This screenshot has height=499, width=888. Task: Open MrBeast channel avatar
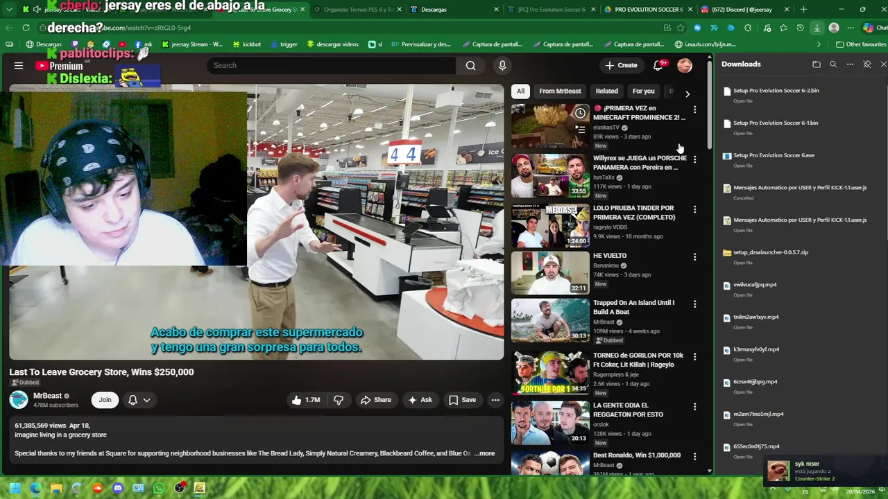(x=19, y=400)
